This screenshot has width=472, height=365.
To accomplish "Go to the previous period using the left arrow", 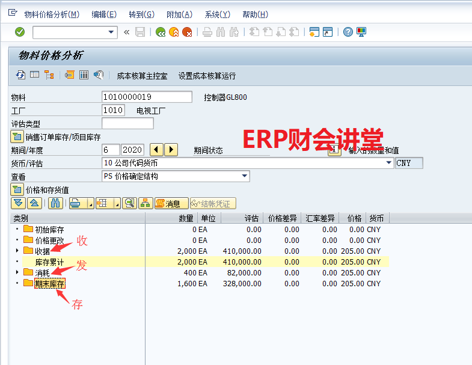I will [x=156, y=150].
